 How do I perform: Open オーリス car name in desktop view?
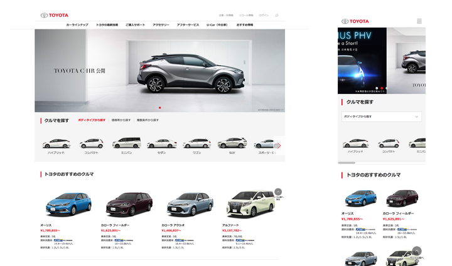point(46,225)
